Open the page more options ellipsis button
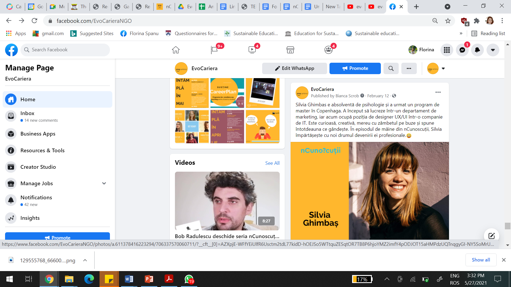Viewport: 511px width, 287px height. click(409, 68)
